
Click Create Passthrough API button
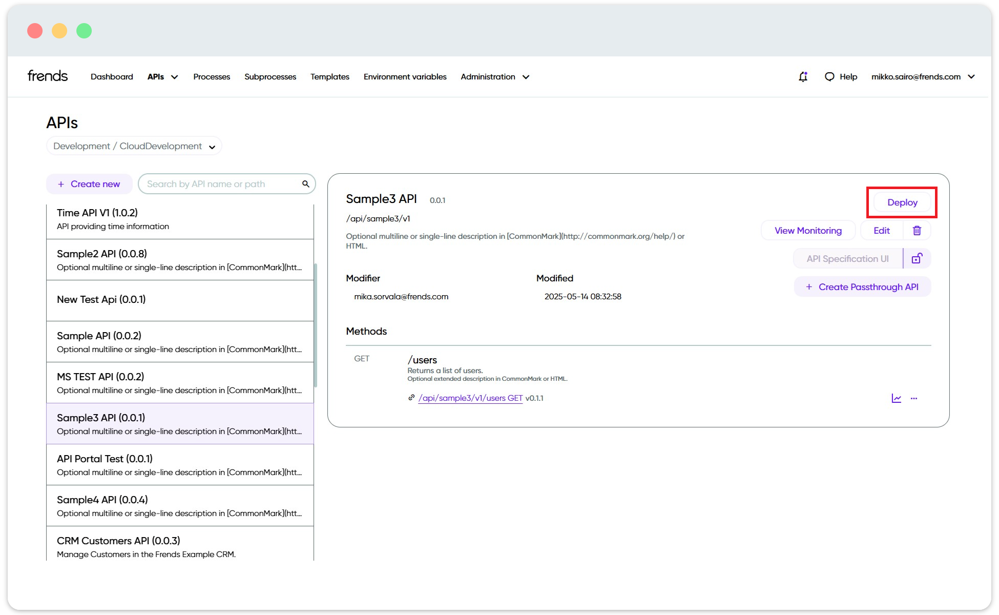862,287
